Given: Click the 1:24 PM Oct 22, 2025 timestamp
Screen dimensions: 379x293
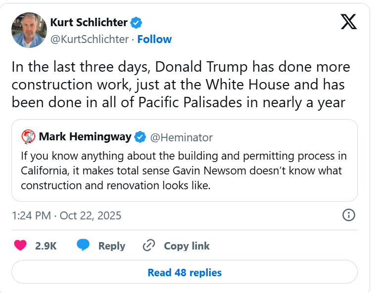Looking at the screenshot, I should tap(66, 215).
